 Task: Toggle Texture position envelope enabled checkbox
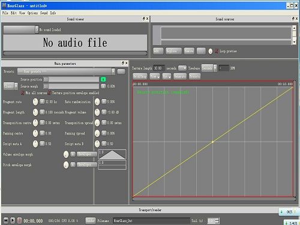[49, 93]
